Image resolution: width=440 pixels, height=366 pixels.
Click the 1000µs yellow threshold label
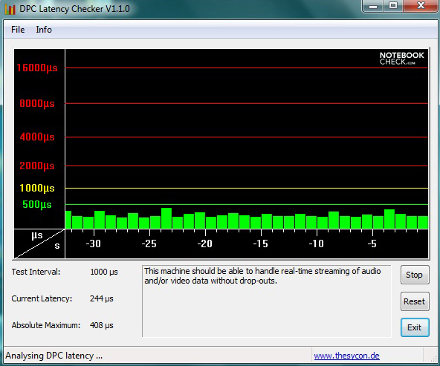(x=37, y=188)
